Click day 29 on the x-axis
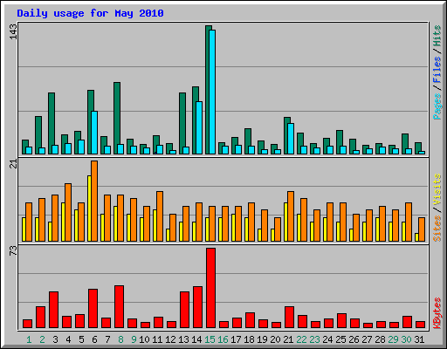 tap(393, 339)
